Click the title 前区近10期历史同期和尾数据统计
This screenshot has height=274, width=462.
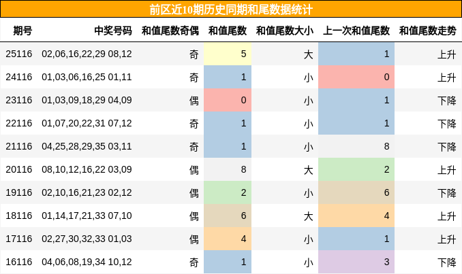(231, 10)
